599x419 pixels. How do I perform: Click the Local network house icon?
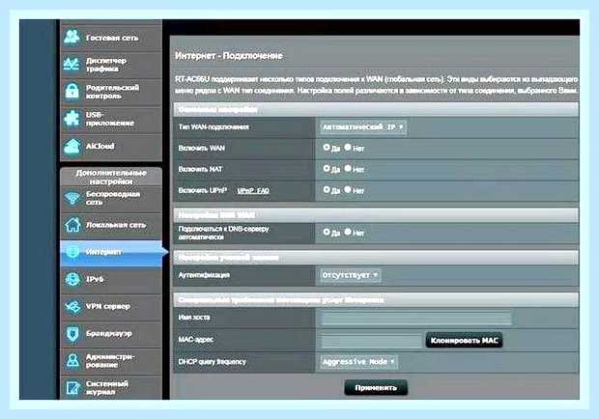(71, 225)
